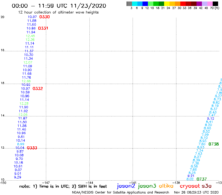Click the wave height value 11.37
222x195 pixels.
[29, 51]
